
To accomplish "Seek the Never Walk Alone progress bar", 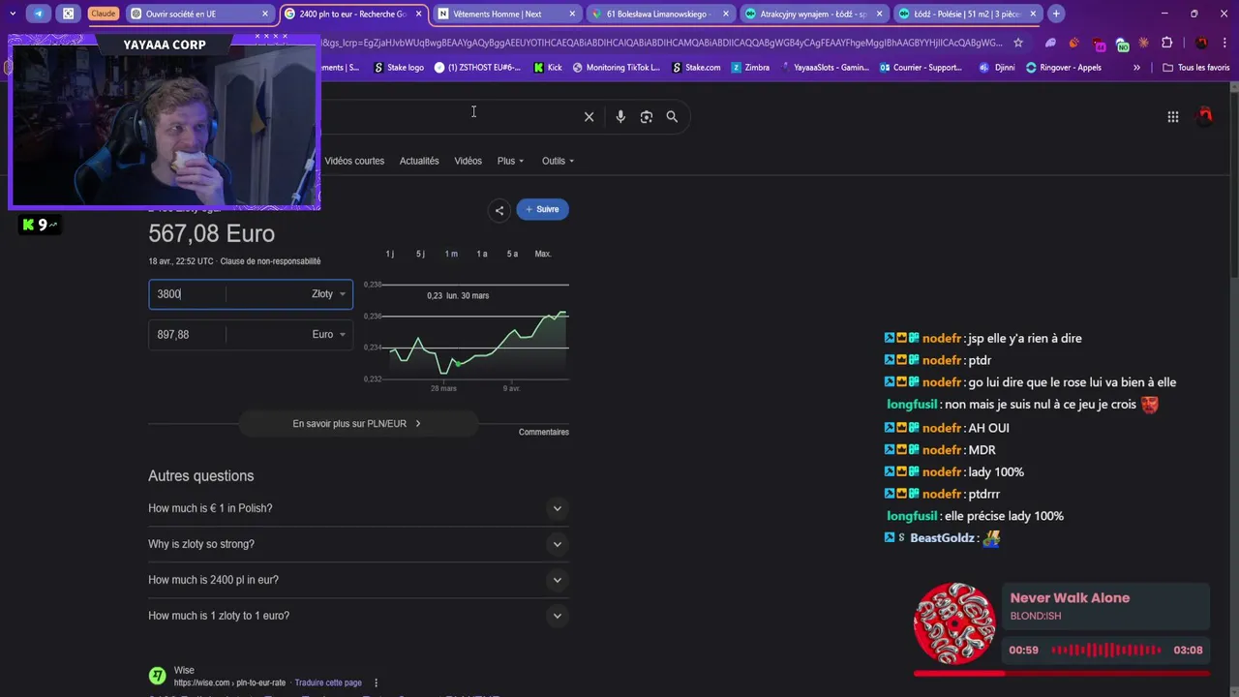I will coord(1061,673).
